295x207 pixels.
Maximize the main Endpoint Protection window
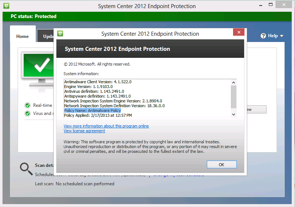point(271,5)
